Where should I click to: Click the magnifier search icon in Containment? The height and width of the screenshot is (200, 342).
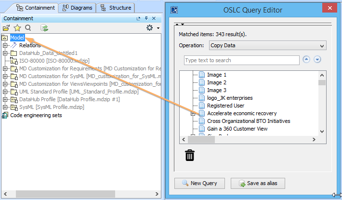(x=28, y=28)
